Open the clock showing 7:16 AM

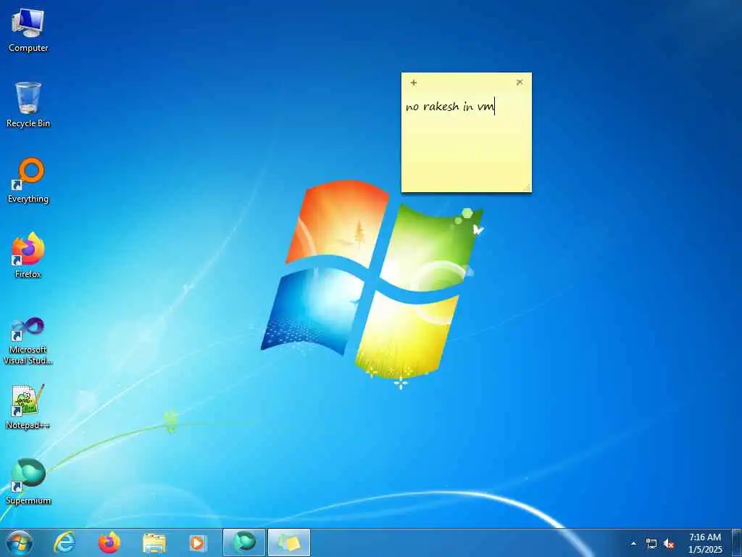tap(705, 543)
